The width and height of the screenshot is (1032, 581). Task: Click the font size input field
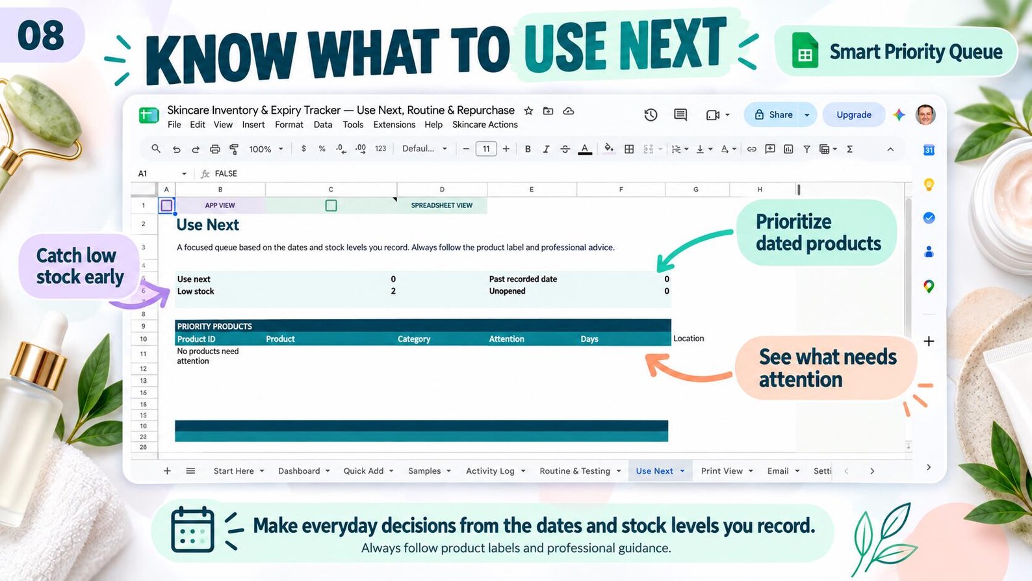[x=486, y=149]
